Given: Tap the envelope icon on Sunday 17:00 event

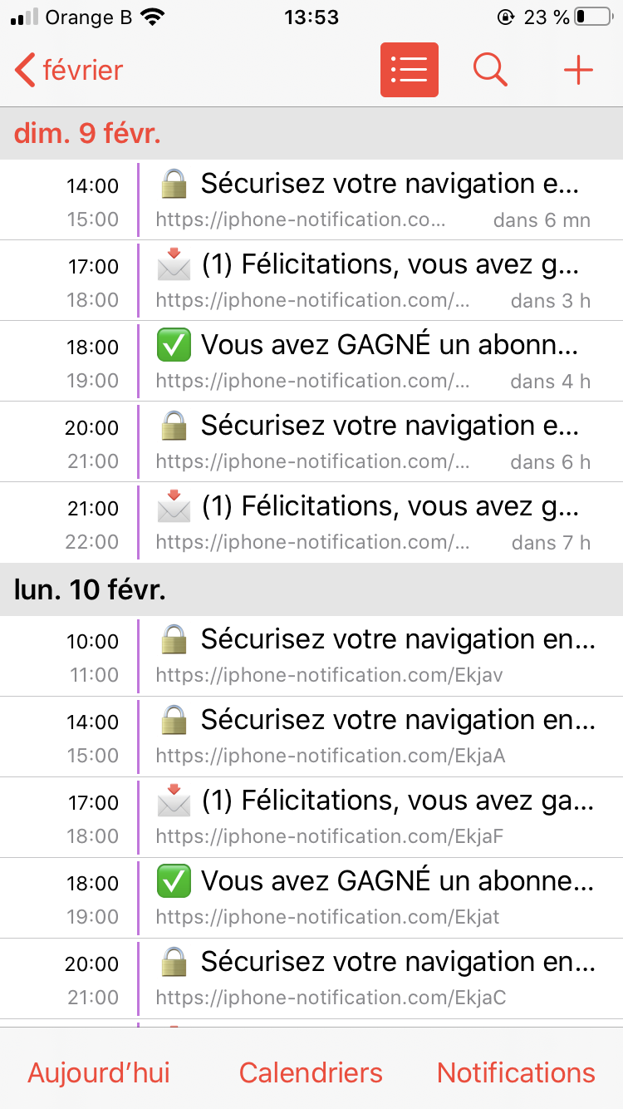Looking at the screenshot, I should 174,265.
